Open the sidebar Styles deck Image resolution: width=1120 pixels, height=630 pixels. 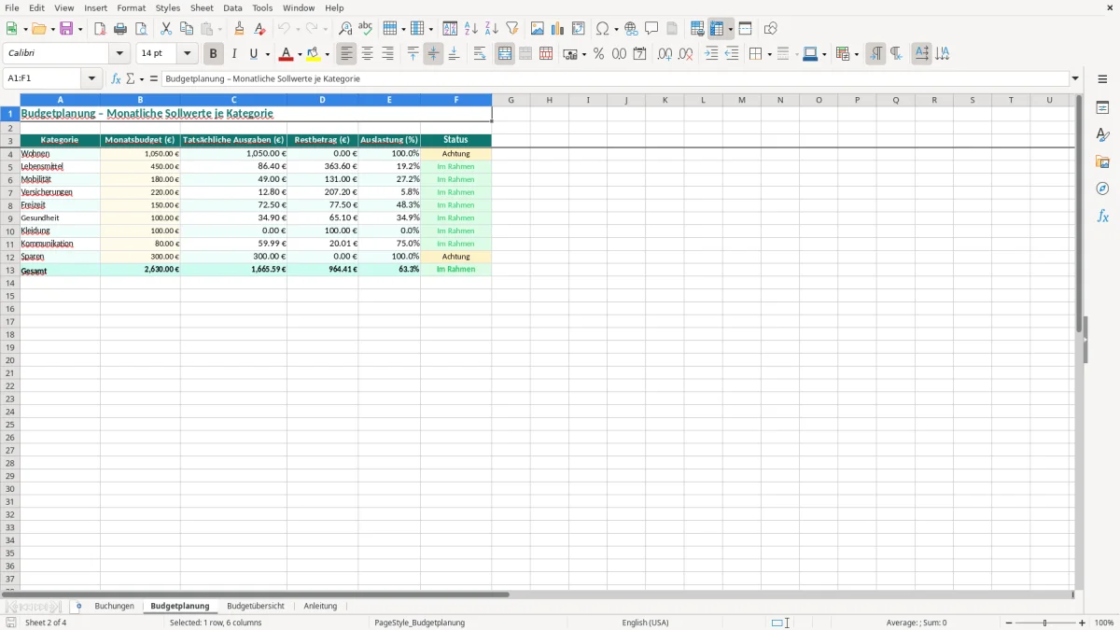coord(1102,134)
